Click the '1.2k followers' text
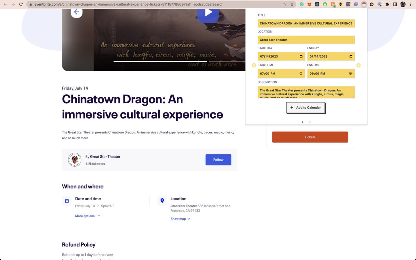Screen dimensions: 416x260 pos(95,164)
